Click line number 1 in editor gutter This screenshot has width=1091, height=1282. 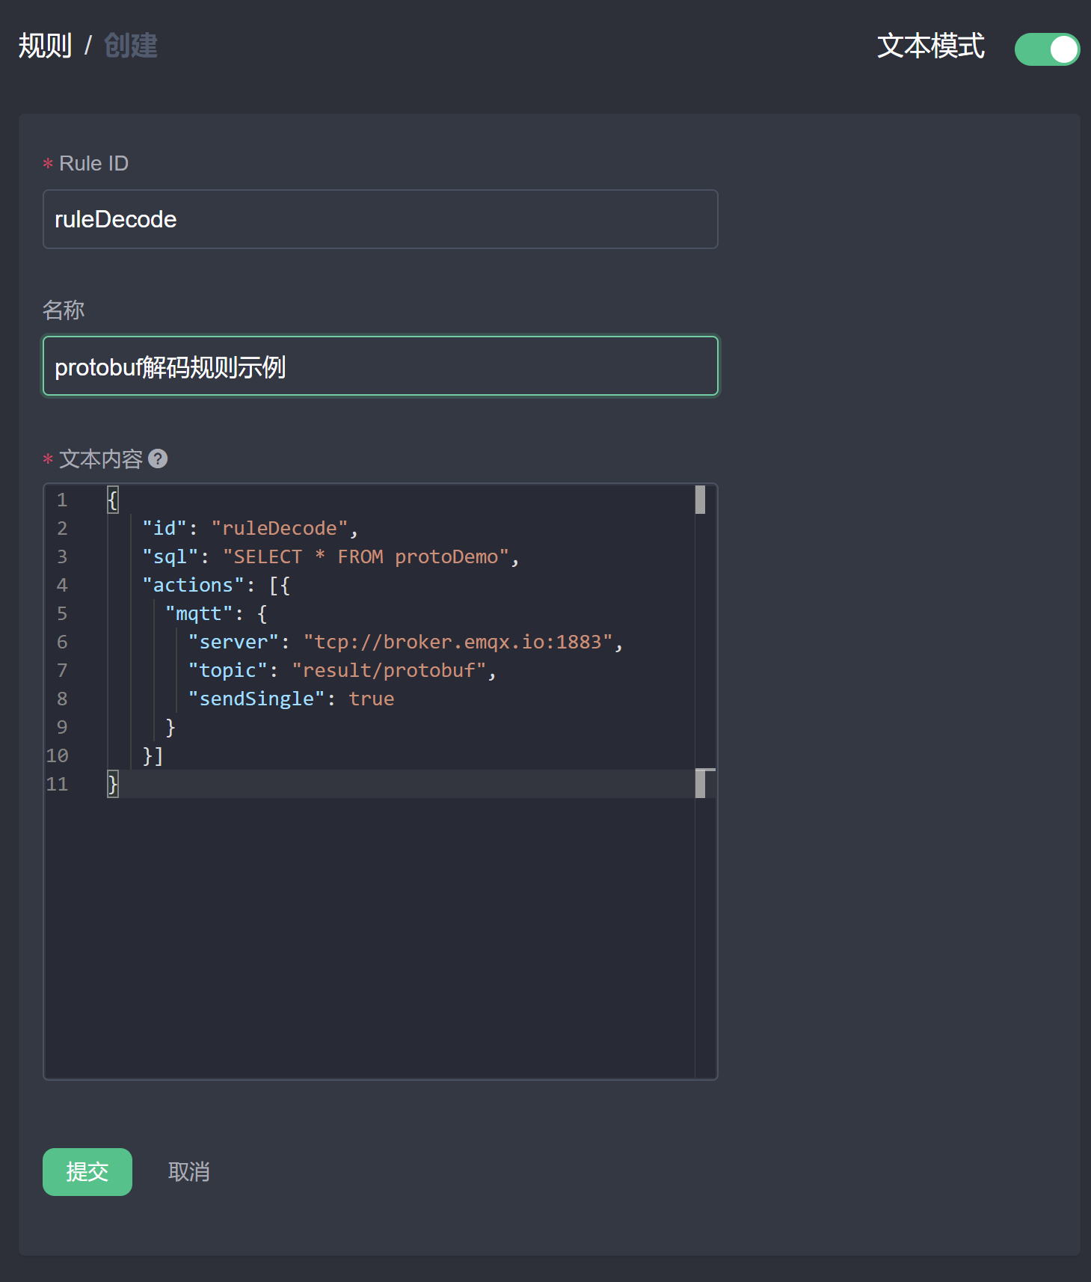click(62, 500)
